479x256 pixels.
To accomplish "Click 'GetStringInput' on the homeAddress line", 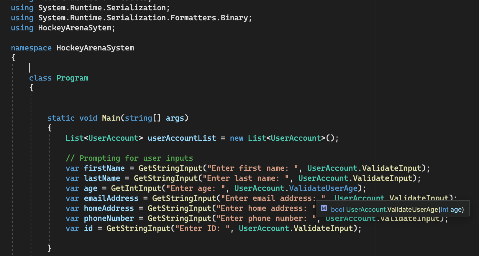I will pos(180,209).
